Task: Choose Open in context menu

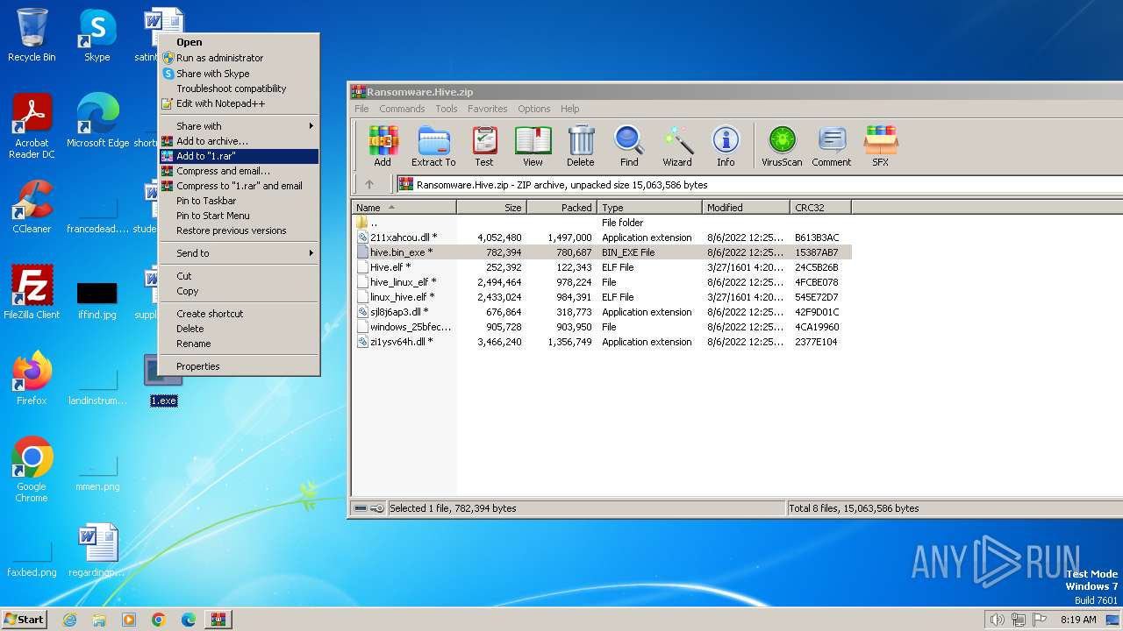Action: pos(239,42)
